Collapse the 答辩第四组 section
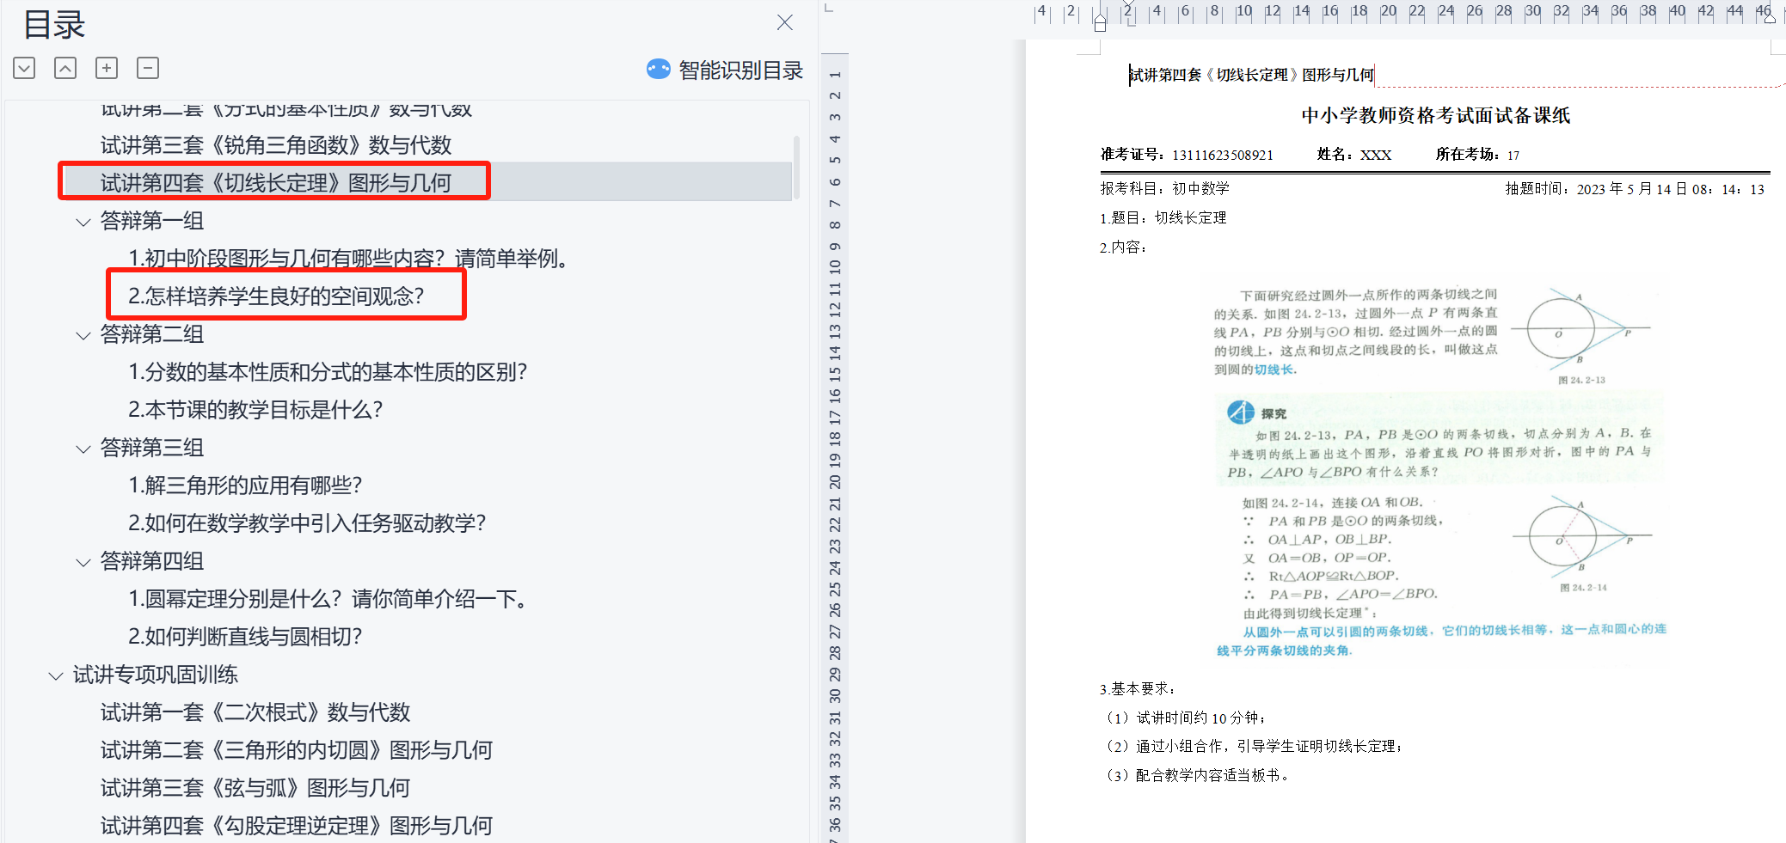Viewport: 1786px width, 843px height. [x=83, y=562]
